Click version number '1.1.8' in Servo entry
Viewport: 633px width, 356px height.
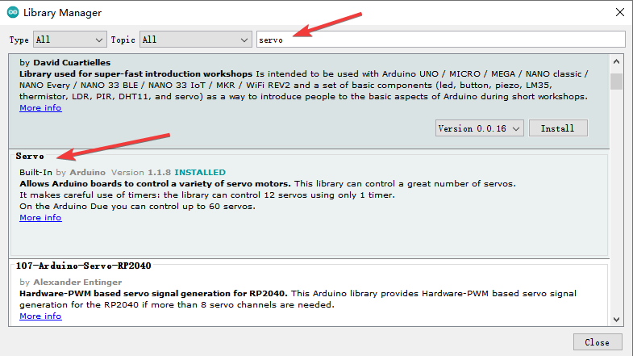pos(159,172)
